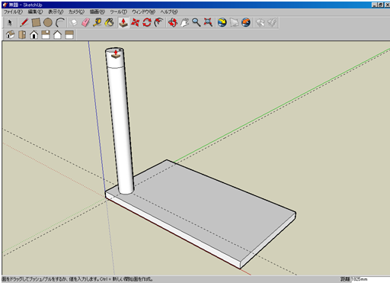Activate the Paint Bucket tool
This screenshot has width=390, height=283.
pos(110,23)
